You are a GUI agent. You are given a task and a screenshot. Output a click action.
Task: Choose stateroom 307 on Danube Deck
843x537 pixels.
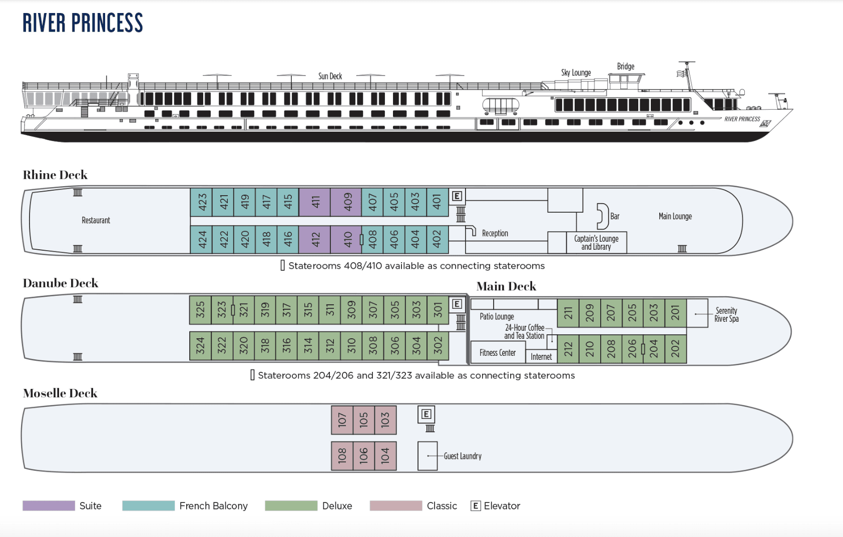[373, 310]
